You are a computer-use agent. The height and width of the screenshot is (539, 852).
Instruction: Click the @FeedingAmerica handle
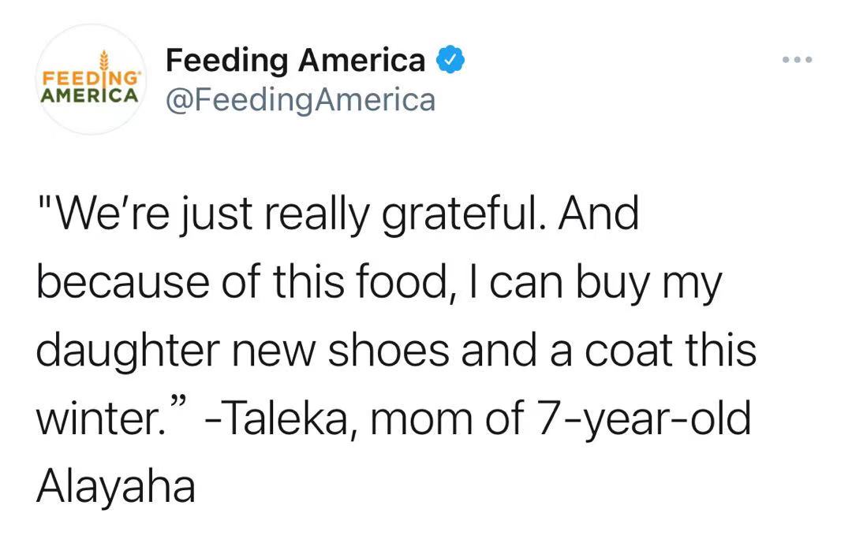tap(301, 100)
